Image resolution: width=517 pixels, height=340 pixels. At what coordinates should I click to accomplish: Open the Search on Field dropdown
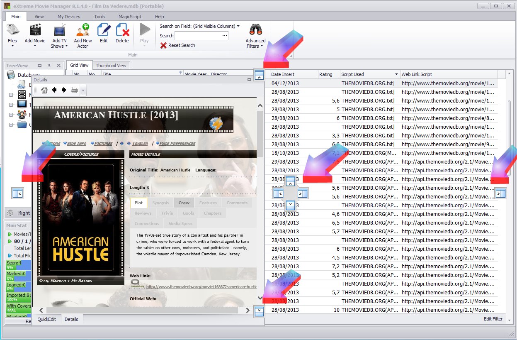pyautogui.click(x=199, y=26)
